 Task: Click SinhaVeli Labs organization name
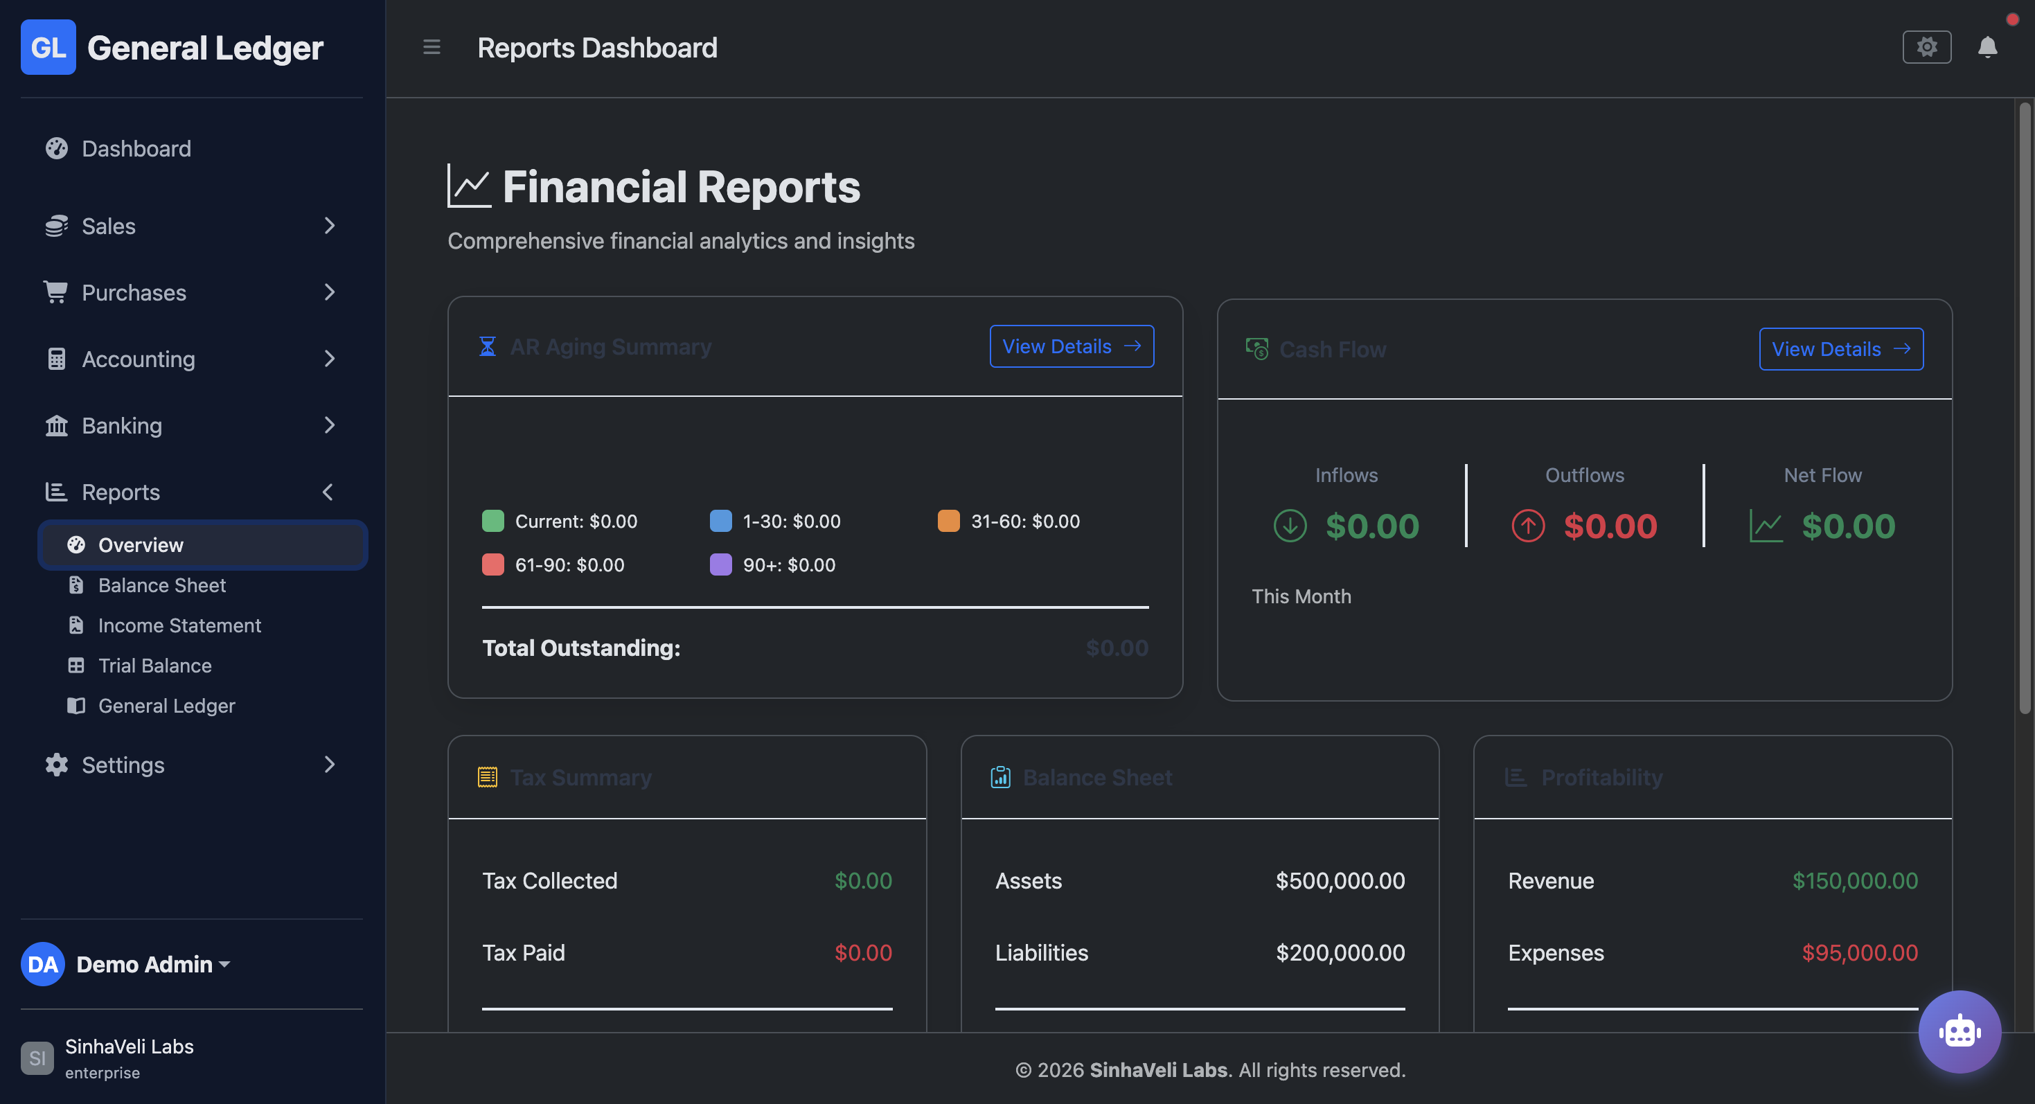[130, 1047]
